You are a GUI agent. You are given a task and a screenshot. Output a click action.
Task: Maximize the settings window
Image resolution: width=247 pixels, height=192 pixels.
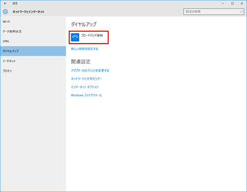pos(232,3)
